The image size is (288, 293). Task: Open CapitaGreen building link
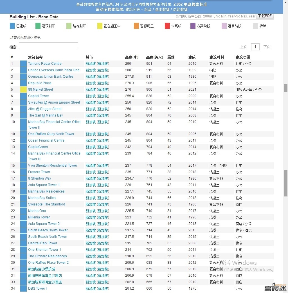[x=38, y=147]
